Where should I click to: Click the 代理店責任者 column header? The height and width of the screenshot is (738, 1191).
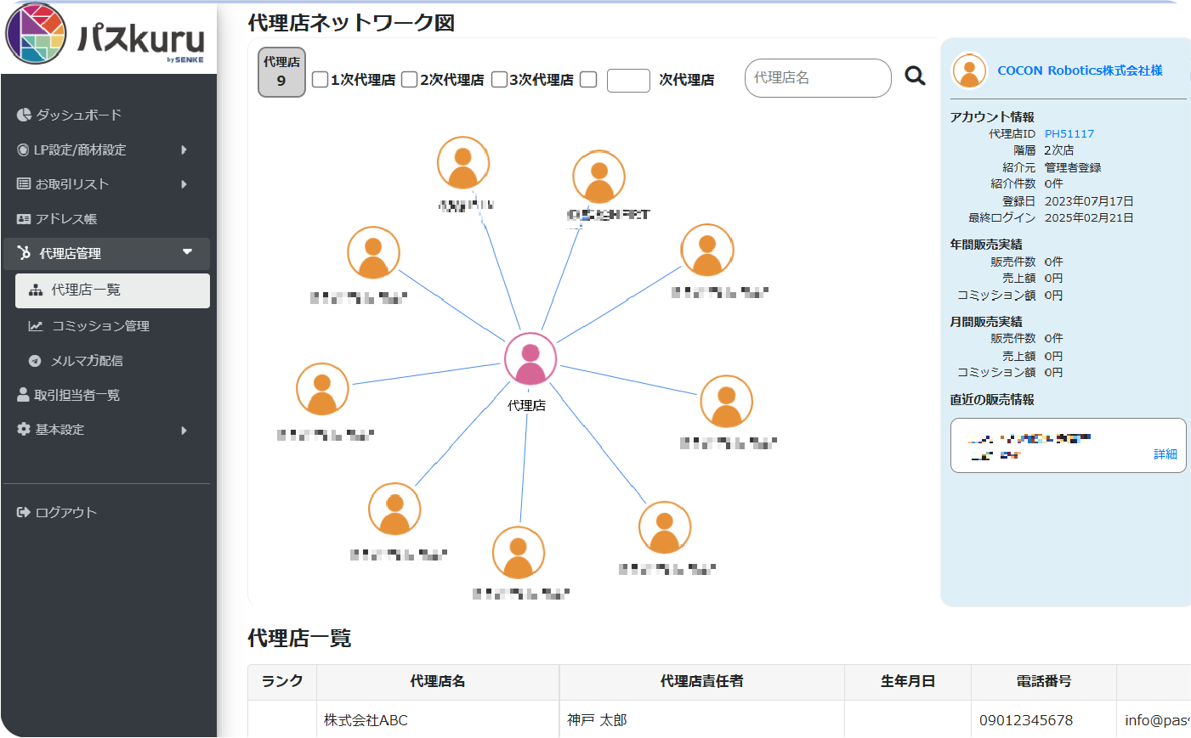coord(702,682)
